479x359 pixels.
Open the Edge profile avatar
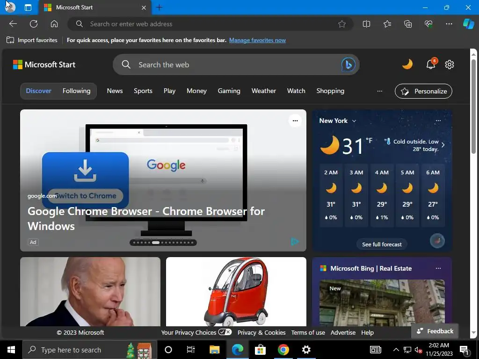(10, 7)
